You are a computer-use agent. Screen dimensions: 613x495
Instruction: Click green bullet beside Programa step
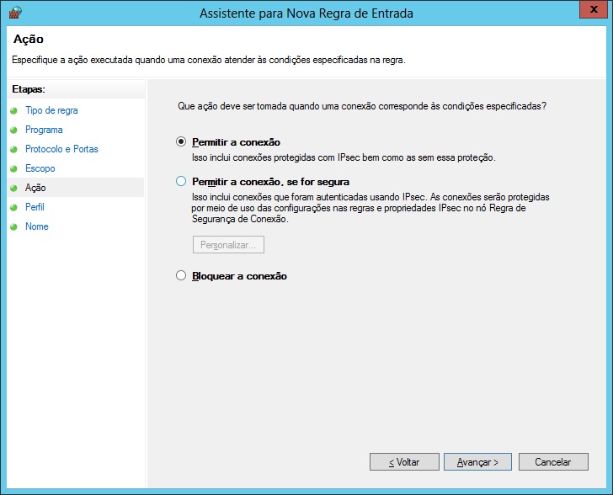(x=13, y=130)
